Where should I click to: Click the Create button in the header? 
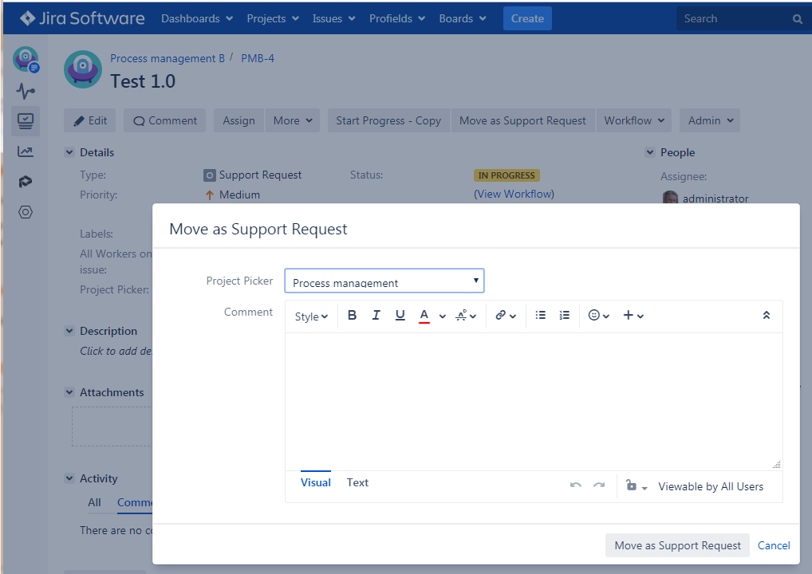click(527, 18)
